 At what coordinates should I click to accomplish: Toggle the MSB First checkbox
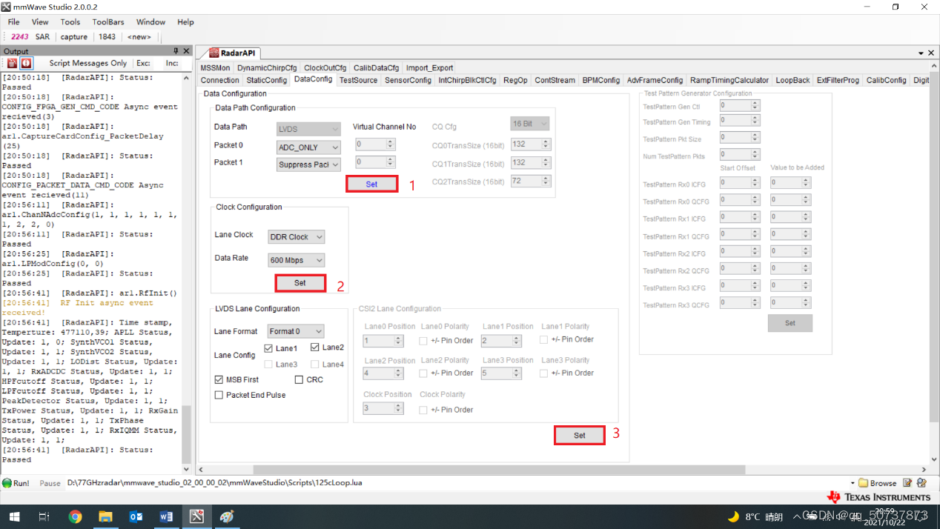219,379
